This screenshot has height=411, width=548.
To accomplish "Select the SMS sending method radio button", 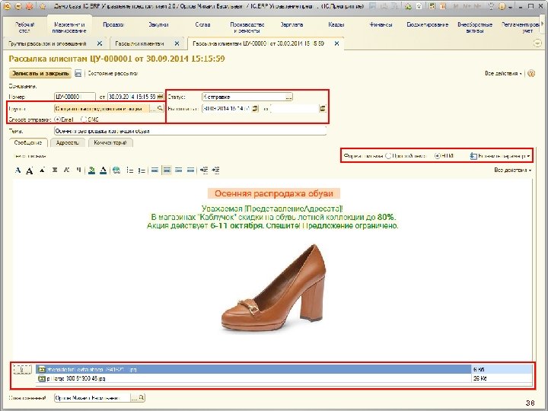I will [x=84, y=119].
